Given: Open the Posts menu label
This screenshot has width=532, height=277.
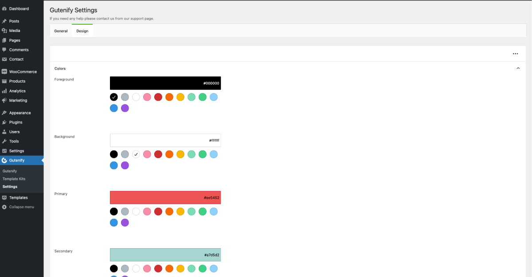Looking at the screenshot, I should [x=14, y=21].
